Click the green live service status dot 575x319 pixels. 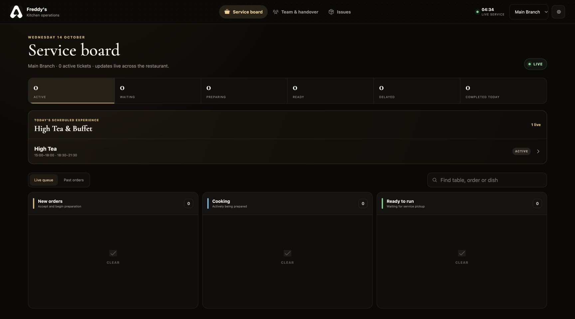[x=478, y=12]
